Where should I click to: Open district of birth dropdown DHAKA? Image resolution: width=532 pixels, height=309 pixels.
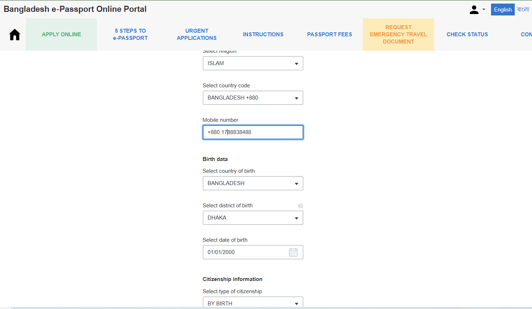tap(253, 218)
